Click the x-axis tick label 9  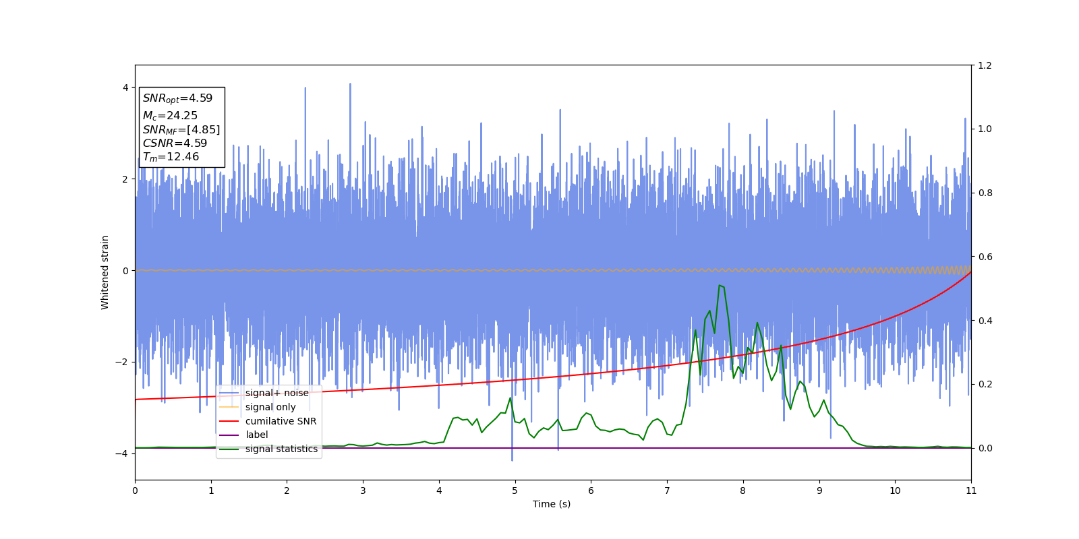point(819,490)
